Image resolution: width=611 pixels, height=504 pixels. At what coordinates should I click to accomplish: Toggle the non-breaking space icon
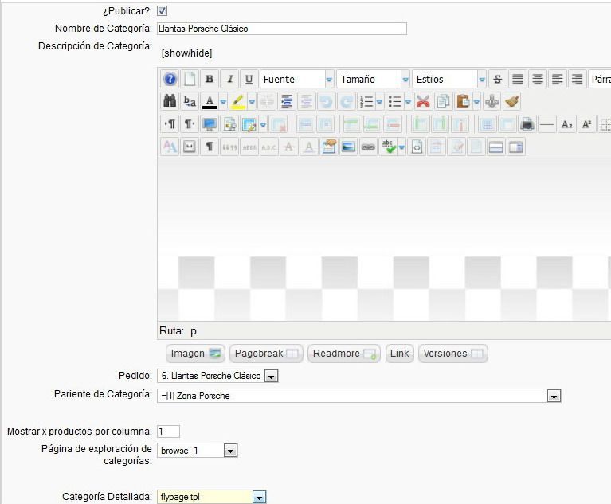[x=190, y=147]
